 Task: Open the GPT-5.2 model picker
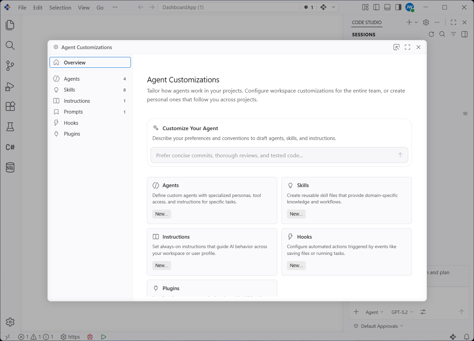(x=402, y=312)
